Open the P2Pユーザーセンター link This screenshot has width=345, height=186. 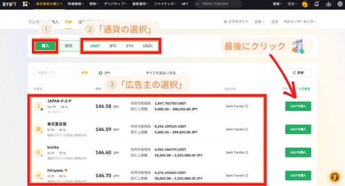click(300, 22)
